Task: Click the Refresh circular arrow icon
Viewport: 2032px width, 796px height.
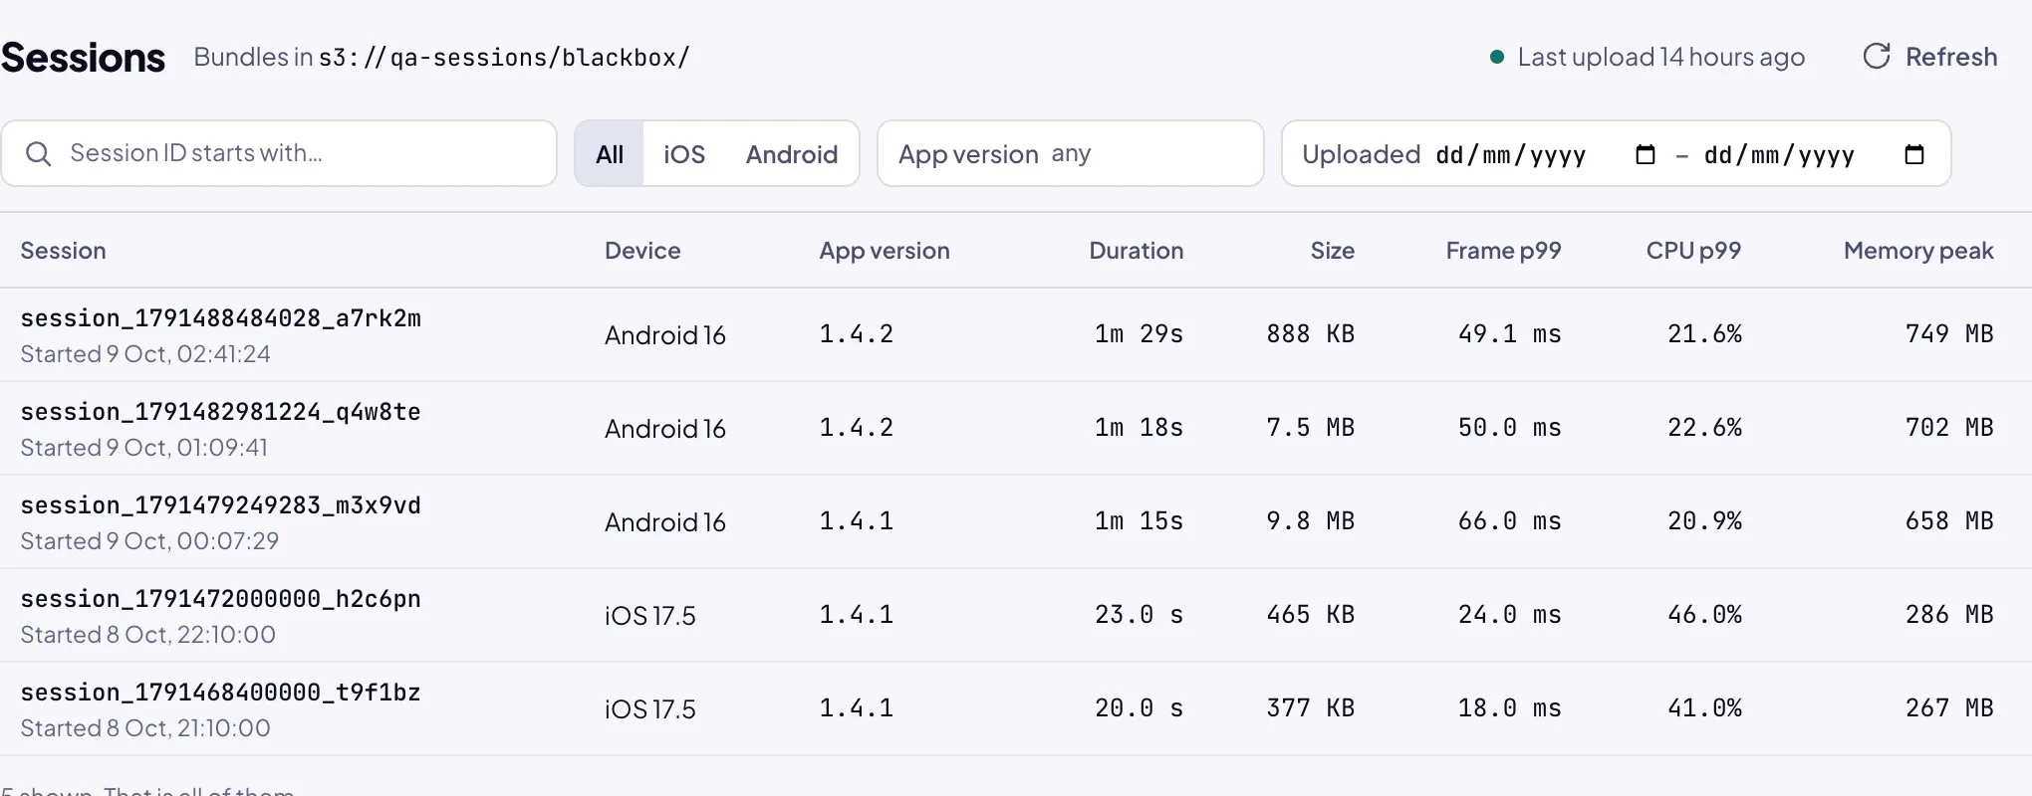Action: tap(1877, 57)
